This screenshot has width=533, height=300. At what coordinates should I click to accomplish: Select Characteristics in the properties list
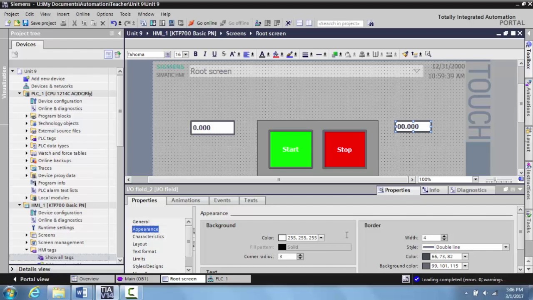tap(148, 237)
